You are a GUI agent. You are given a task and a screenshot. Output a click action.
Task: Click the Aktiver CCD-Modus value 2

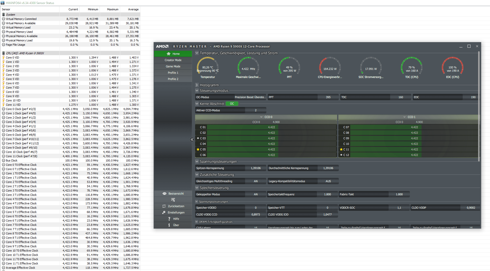[256, 110]
